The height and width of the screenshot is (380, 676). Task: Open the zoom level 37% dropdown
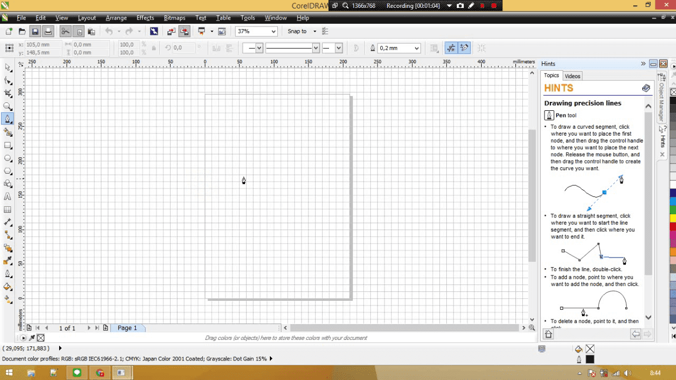[273, 32]
